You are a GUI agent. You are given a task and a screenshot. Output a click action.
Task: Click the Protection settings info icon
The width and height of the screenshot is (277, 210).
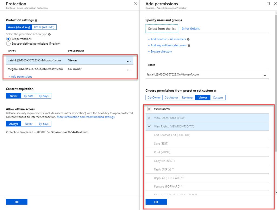click(x=35, y=20)
